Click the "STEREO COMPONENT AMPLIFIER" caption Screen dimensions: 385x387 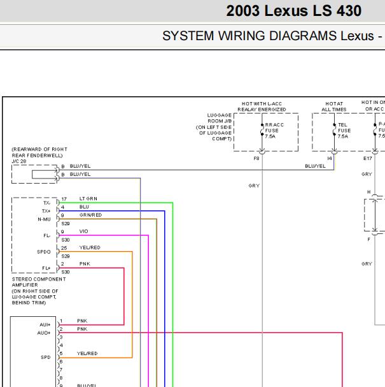click(x=39, y=282)
